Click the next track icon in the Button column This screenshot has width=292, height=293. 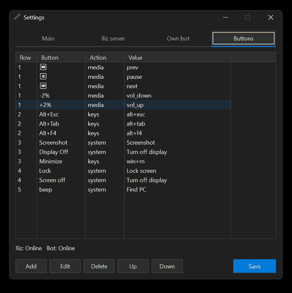[43, 86]
